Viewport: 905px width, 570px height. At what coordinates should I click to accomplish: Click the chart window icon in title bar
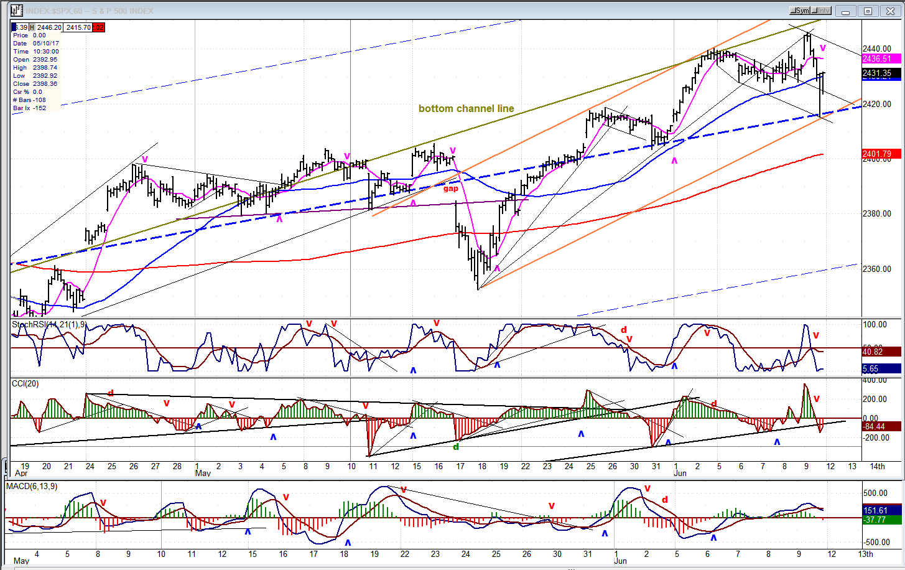[x=16, y=11]
